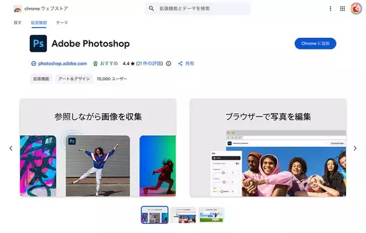Click the 参照しながら画像を収集 slide
The height and width of the screenshot is (233, 366).
pos(98,148)
